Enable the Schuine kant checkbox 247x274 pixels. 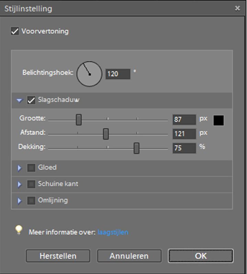31,184
